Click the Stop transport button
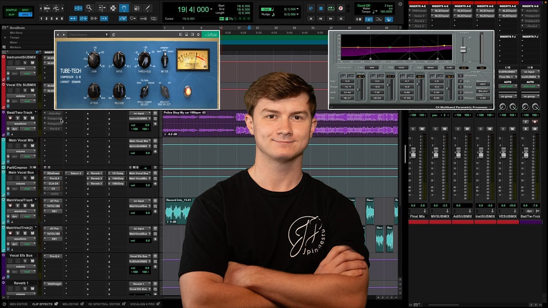The image size is (548, 308). pyautogui.click(x=321, y=8)
